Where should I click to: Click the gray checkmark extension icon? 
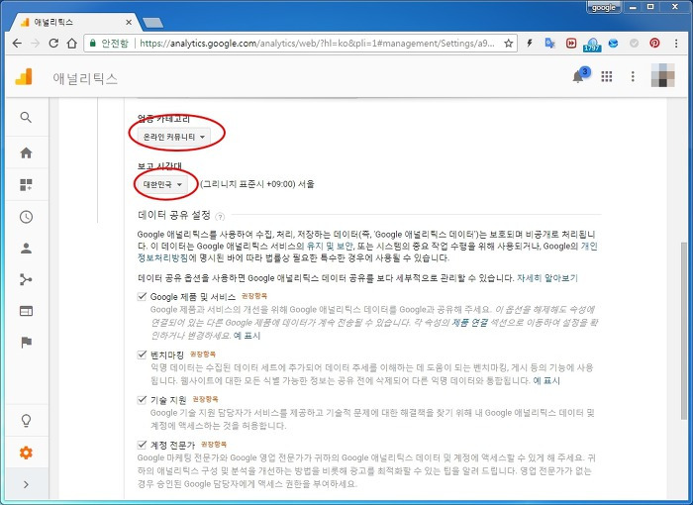[635, 43]
